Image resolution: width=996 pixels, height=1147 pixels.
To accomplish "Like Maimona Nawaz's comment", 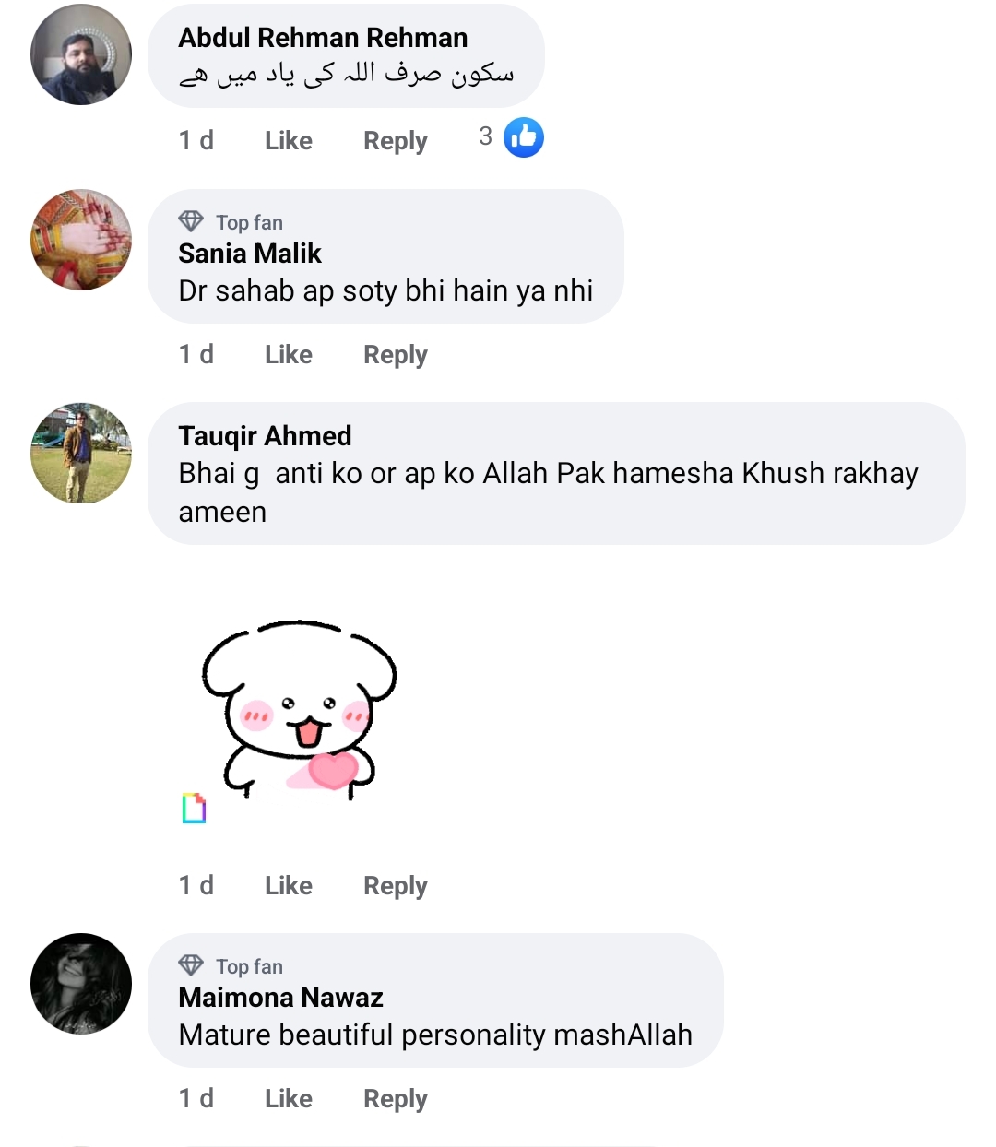I will click(288, 1099).
